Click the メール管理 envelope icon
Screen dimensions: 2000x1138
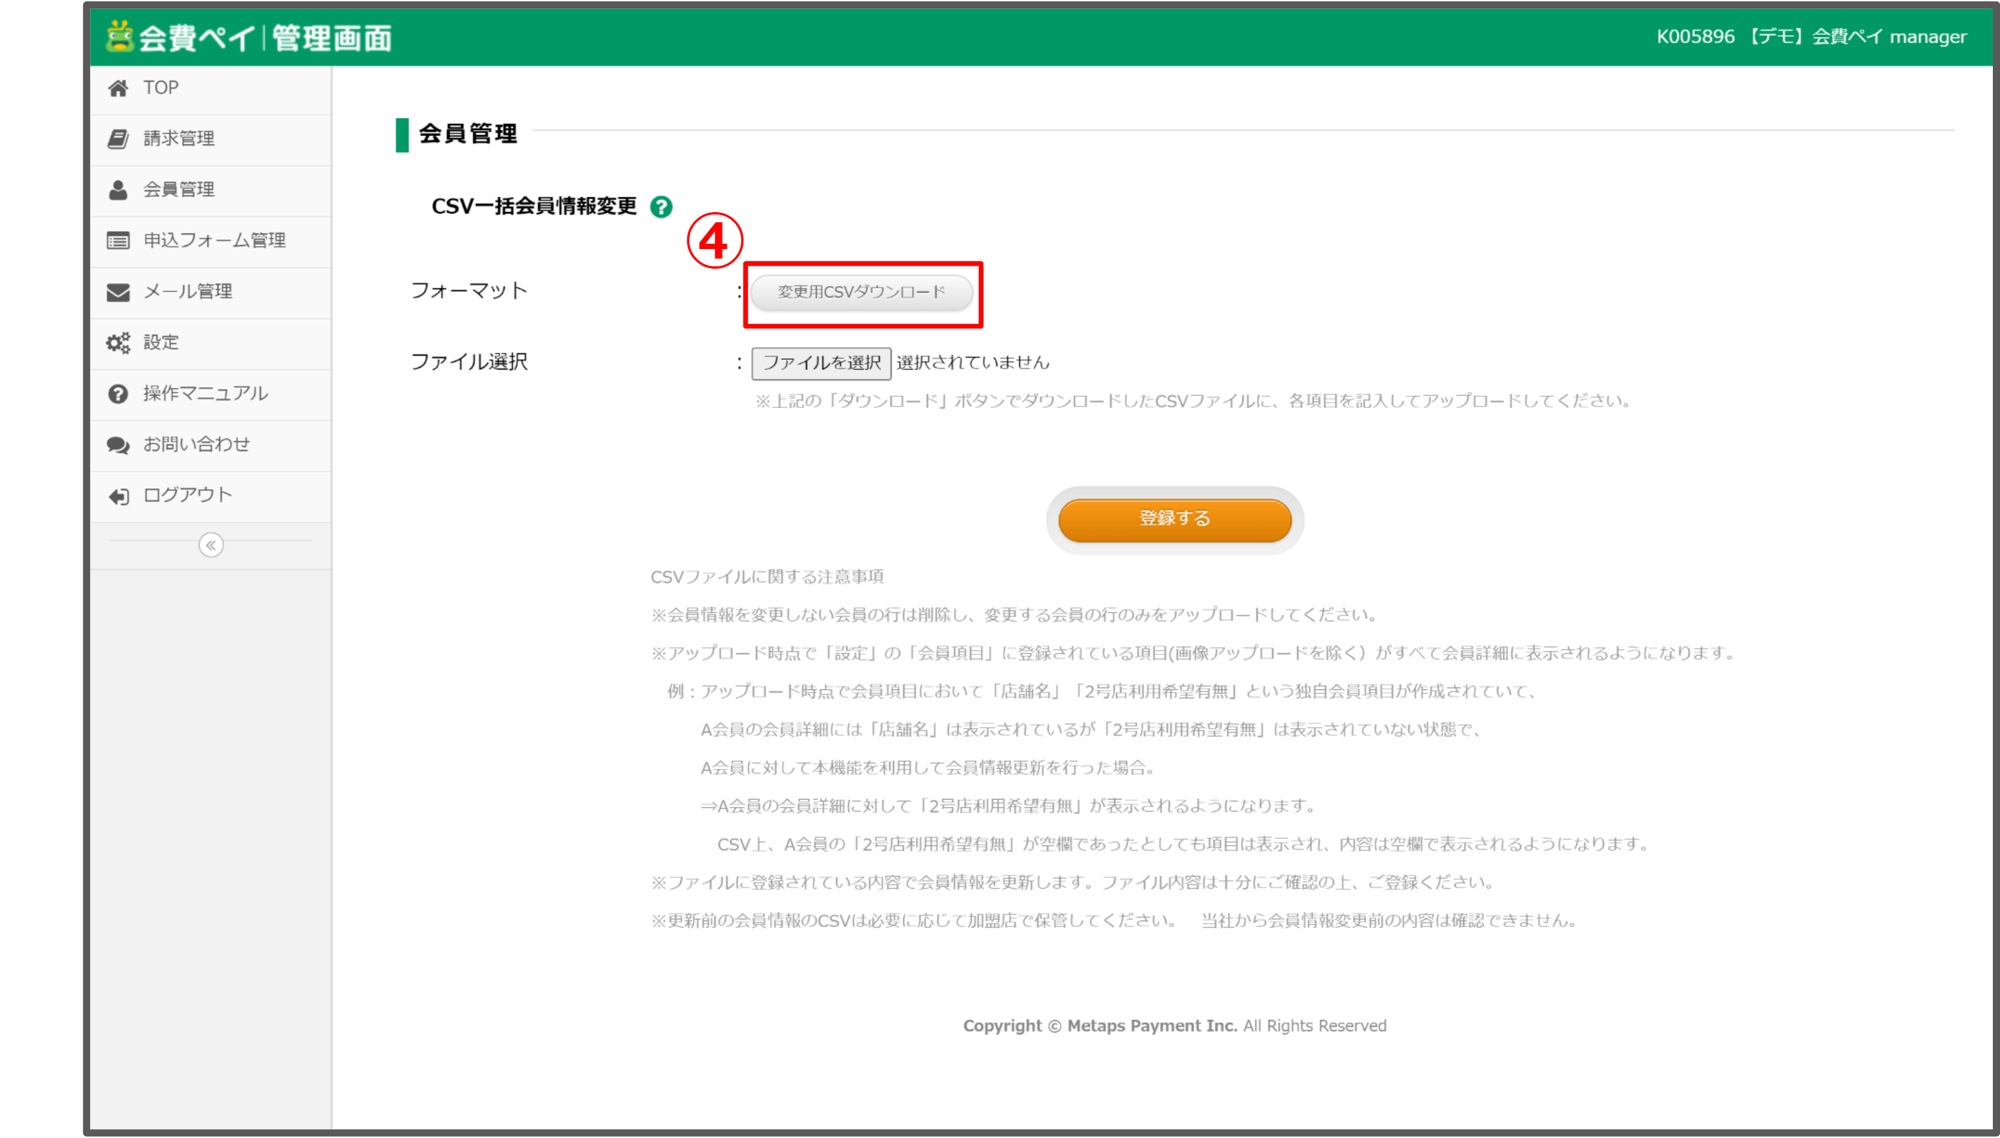(x=118, y=293)
